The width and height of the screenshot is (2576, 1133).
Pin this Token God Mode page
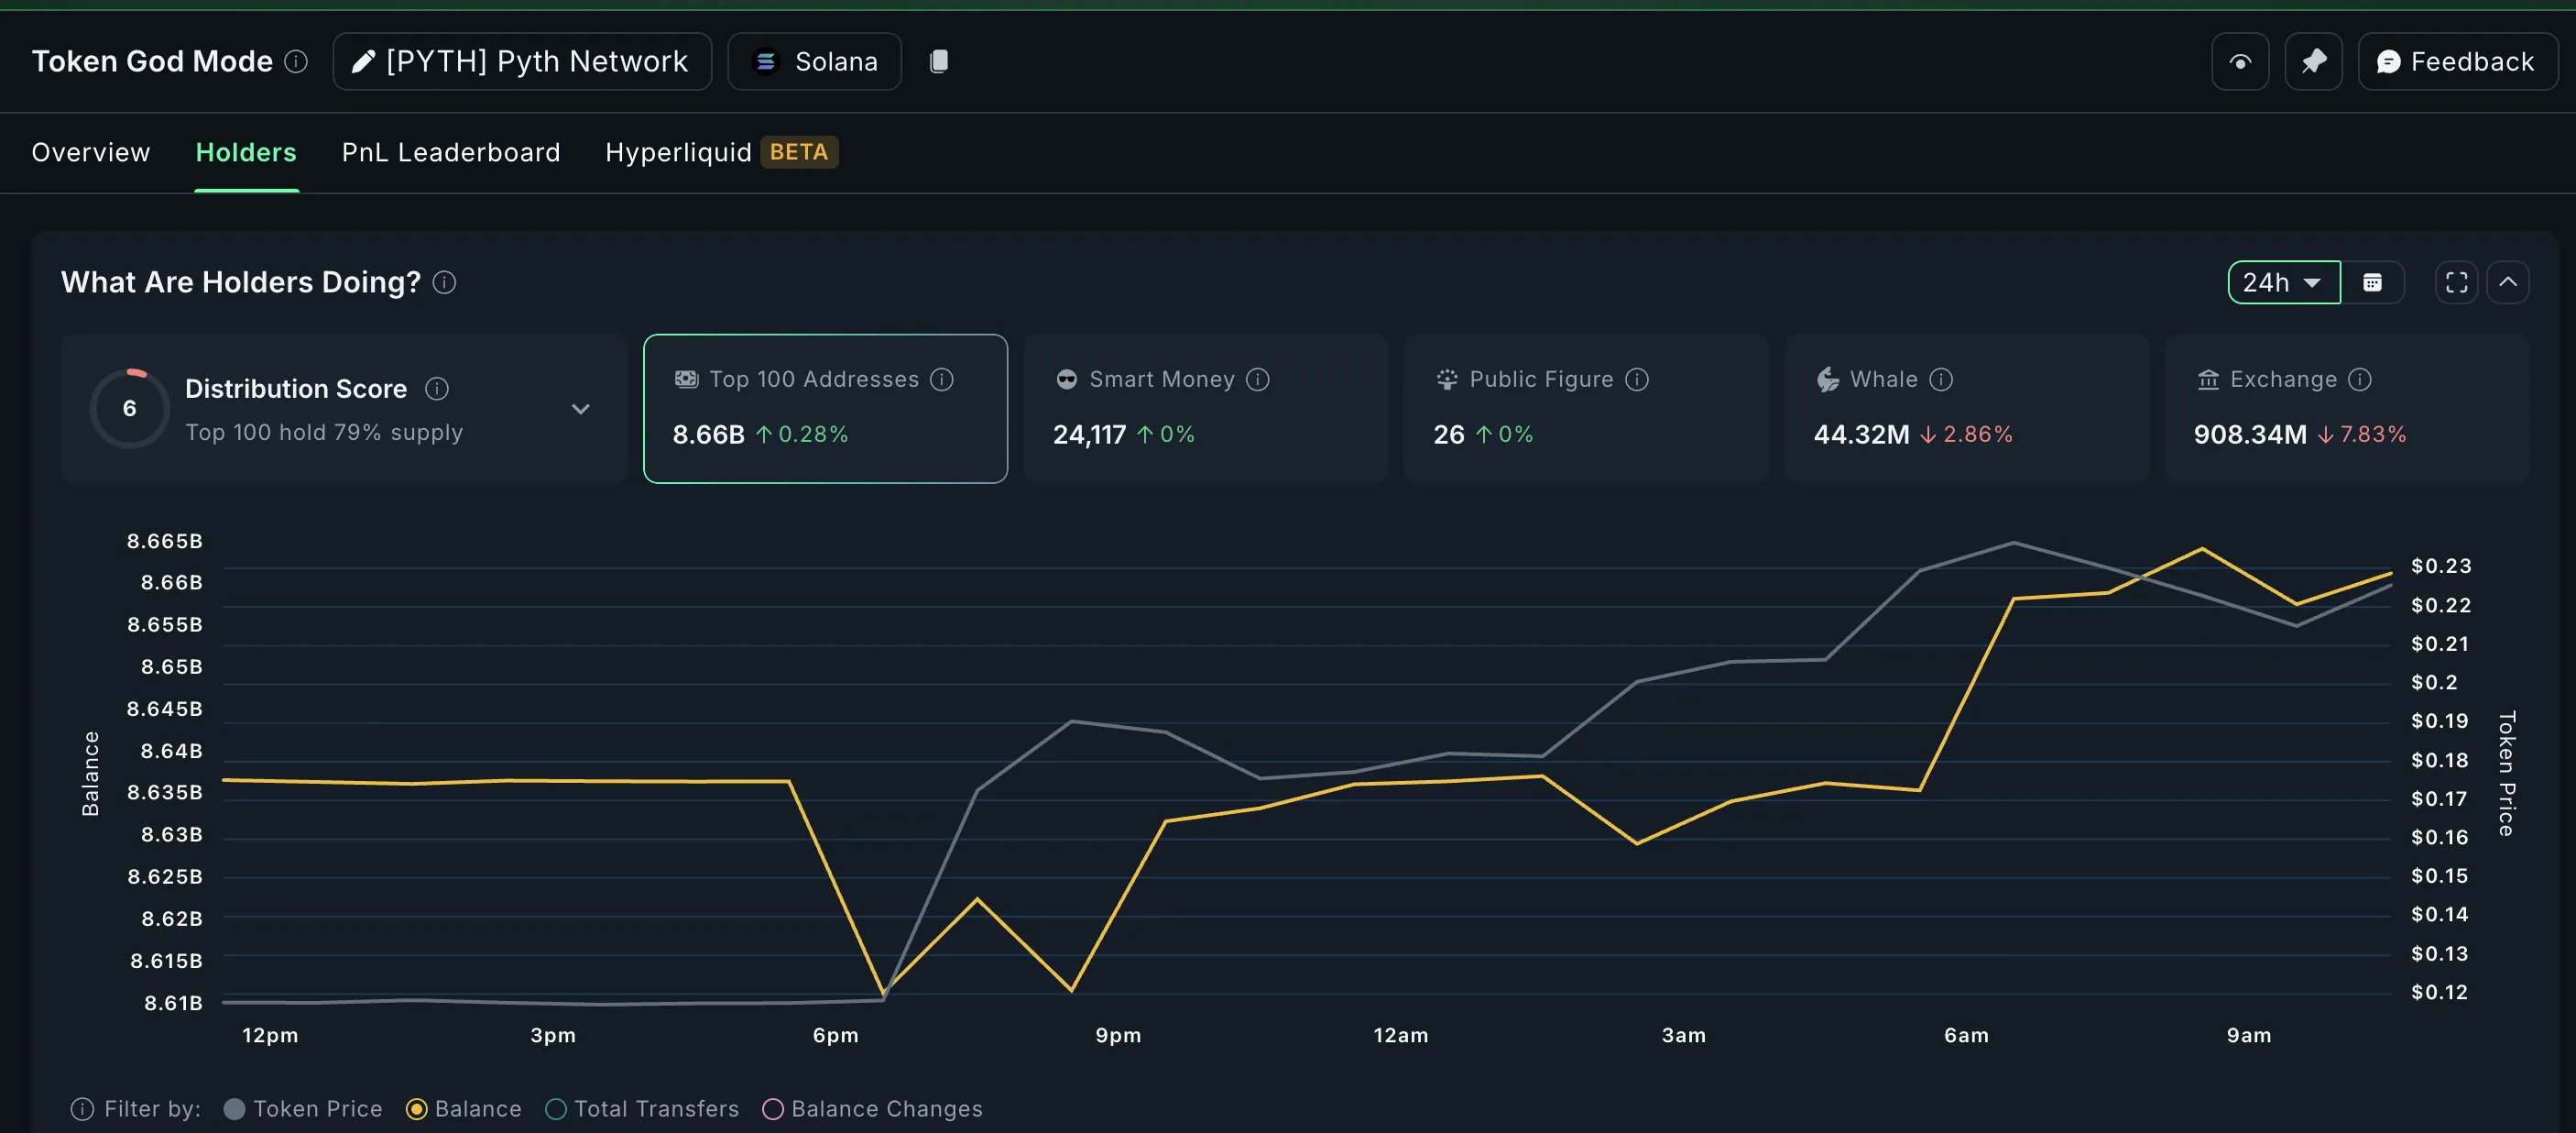click(2313, 61)
